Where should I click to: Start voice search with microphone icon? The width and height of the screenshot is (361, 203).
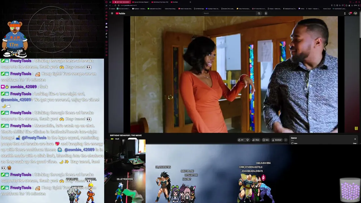pyautogui.click(x=266, y=13)
